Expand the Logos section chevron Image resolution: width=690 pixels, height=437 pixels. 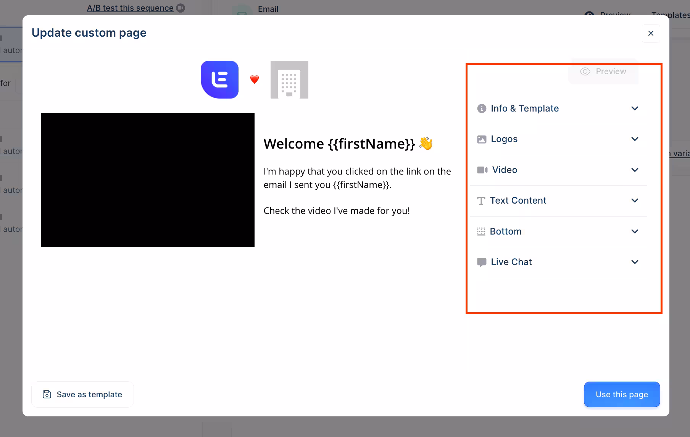click(x=635, y=139)
